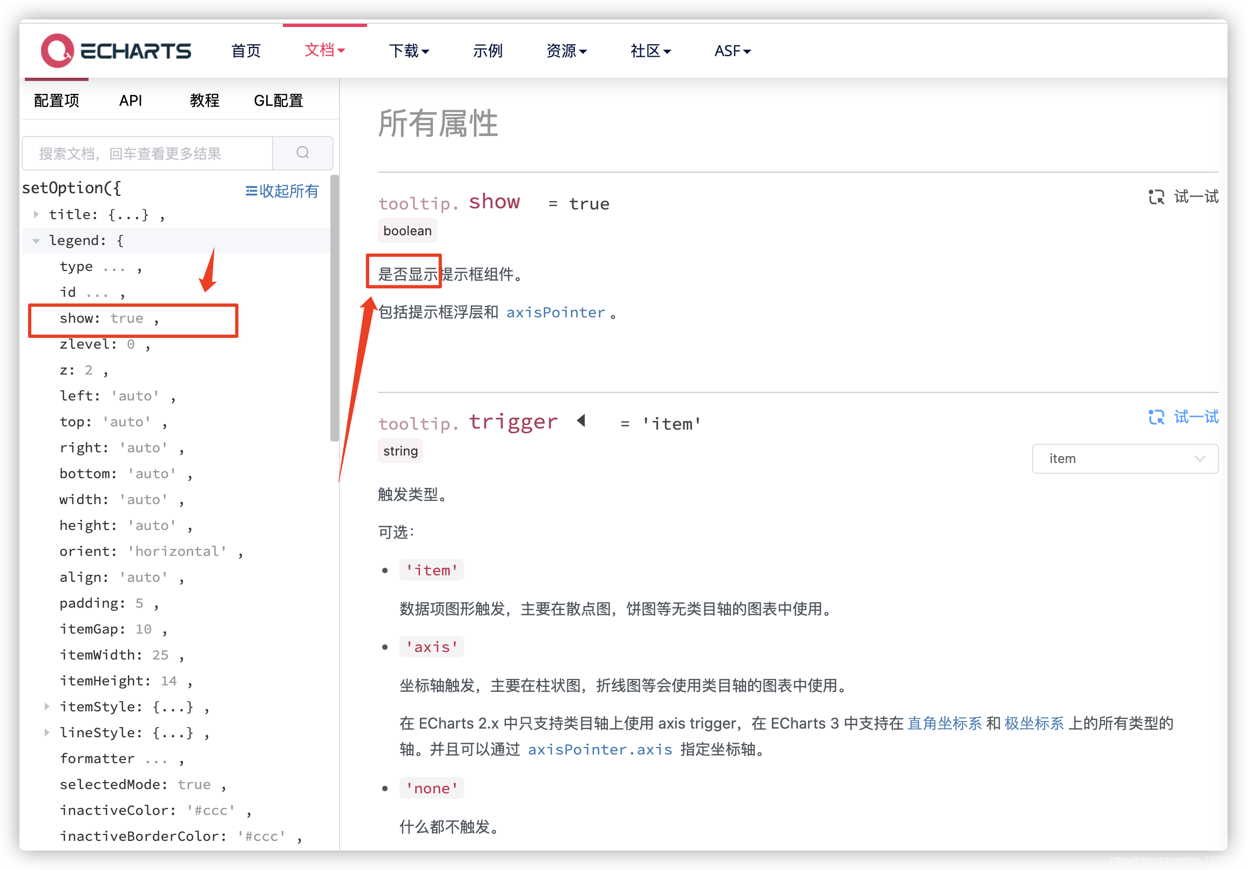Click the try-it icon beside tooltip.trigger
Image resolution: width=1247 pixels, height=870 pixels.
pos(1156,417)
